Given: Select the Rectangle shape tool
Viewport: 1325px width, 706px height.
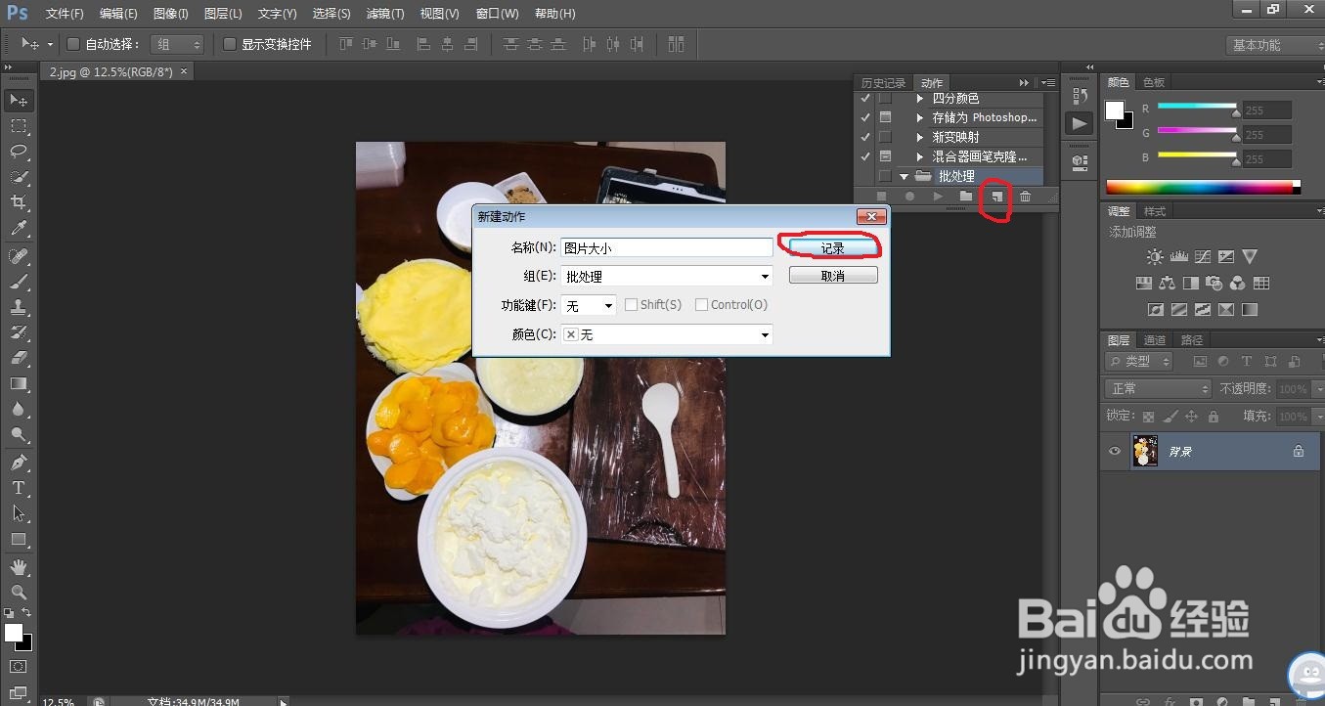Looking at the screenshot, I should 19,539.
